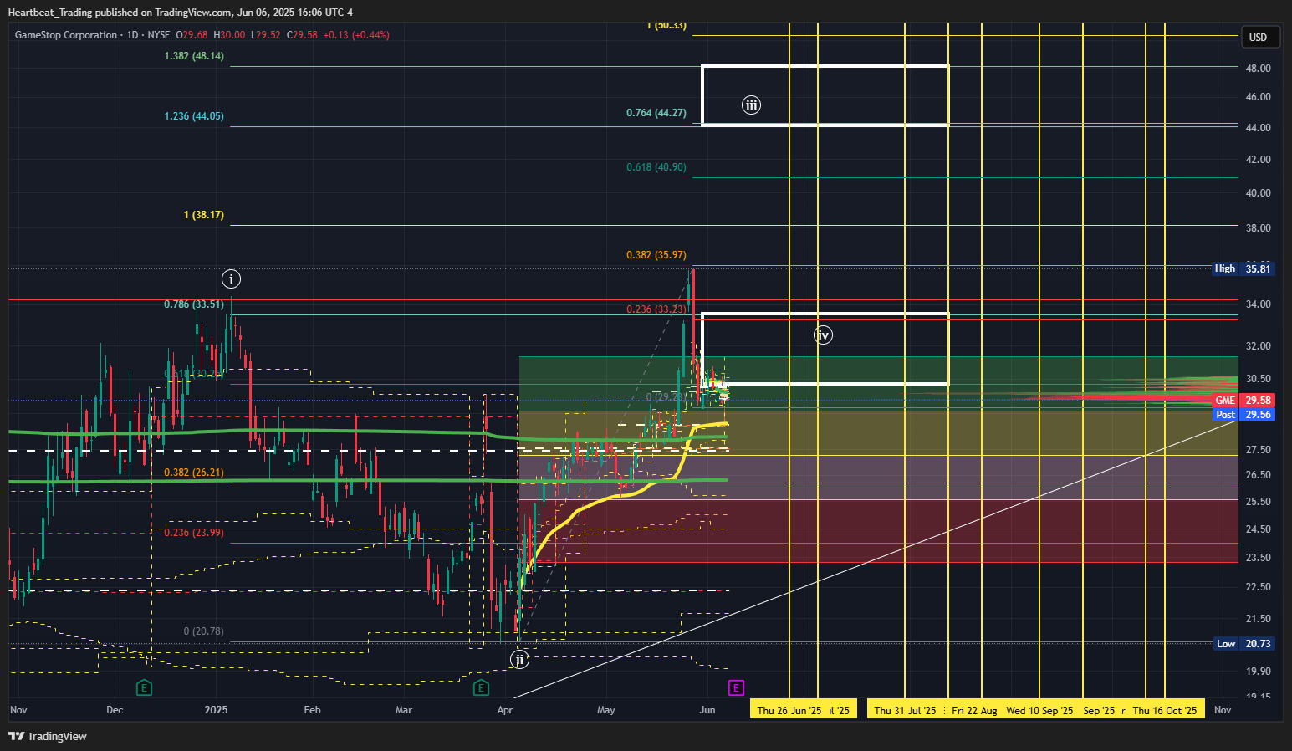
Task: Select the circled wave iv label
Action: coord(823,335)
